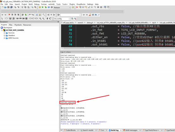Image resolution: width=175 pixels, height=132 pixels.
Task: Open the Settings menu
Action: tap(90, 4)
